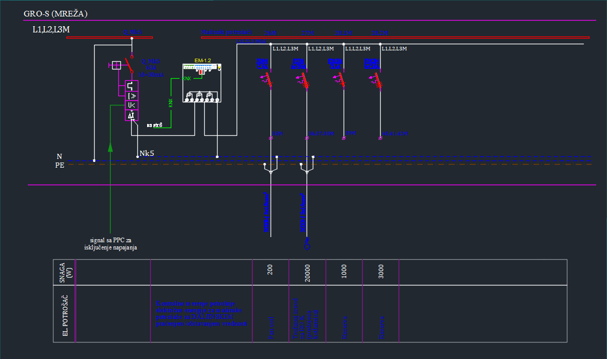This screenshot has height=359, width=607.
Task: Click the SNAGA (W) table row header
Action: [x=65, y=272]
